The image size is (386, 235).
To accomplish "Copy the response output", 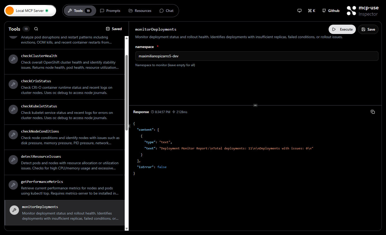I will click(x=373, y=112).
